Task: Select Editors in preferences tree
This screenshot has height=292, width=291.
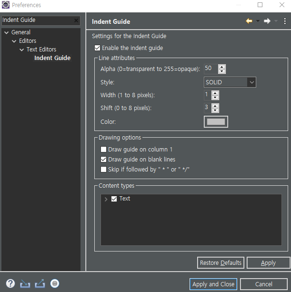Action: (28, 41)
